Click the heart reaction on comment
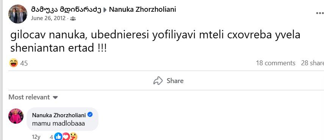Viewport: 324px width, 140px height. (x=66, y=137)
